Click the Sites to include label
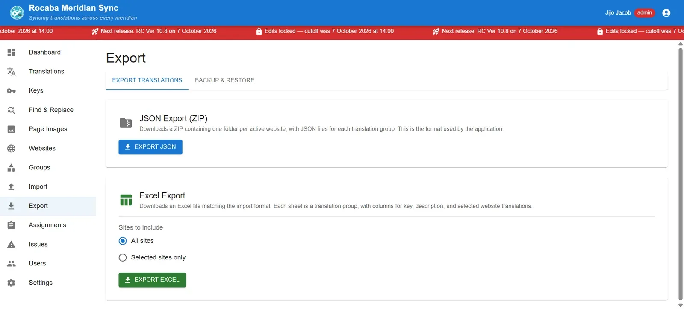 [x=141, y=227]
